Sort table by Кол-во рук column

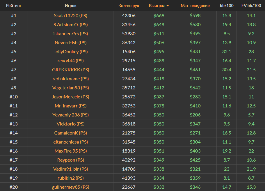coord(129,6)
